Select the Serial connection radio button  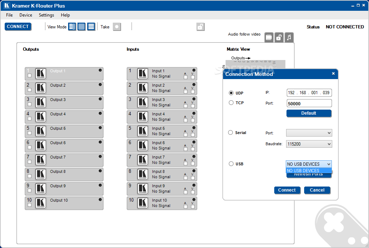pyautogui.click(x=231, y=133)
